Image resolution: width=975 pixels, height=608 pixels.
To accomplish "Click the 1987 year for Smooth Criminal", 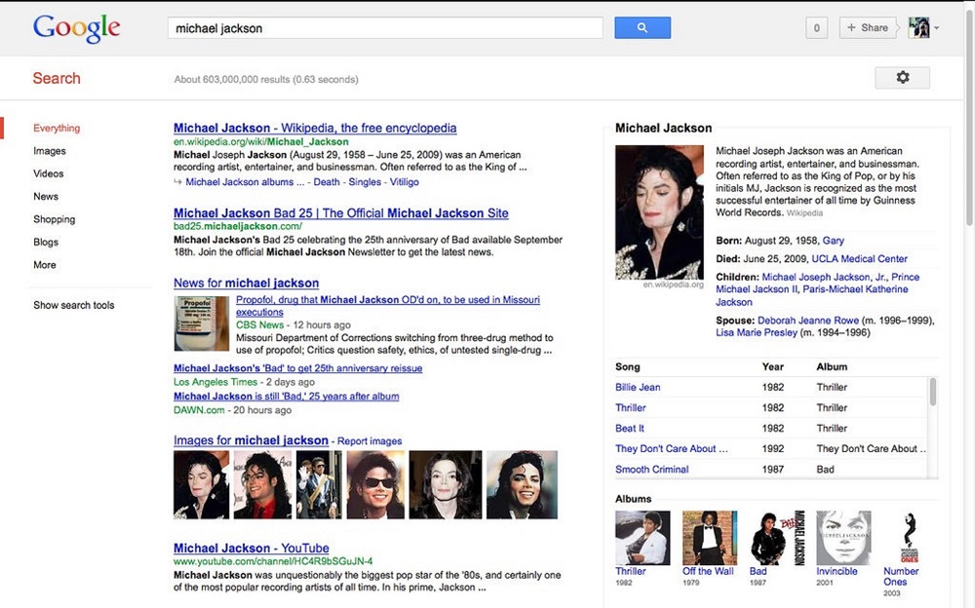I will click(773, 470).
